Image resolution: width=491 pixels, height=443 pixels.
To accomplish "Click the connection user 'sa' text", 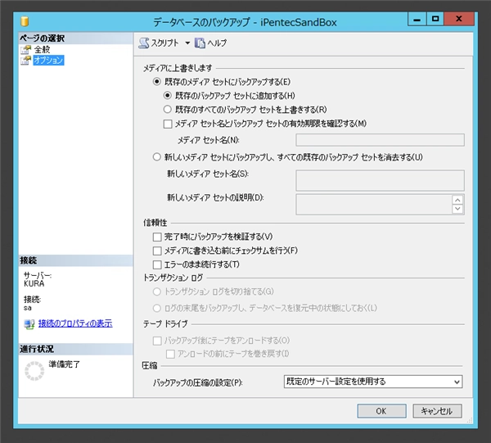I will [28, 308].
